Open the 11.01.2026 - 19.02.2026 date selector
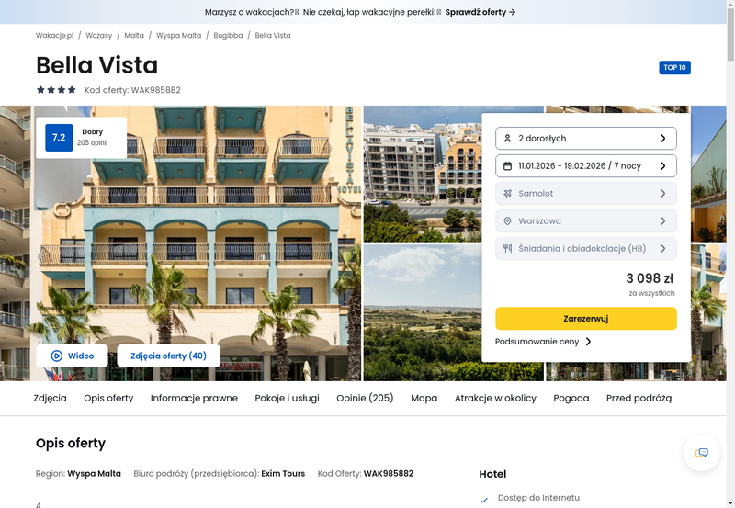Screen dimensions: 735x508 [x=586, y=166]
